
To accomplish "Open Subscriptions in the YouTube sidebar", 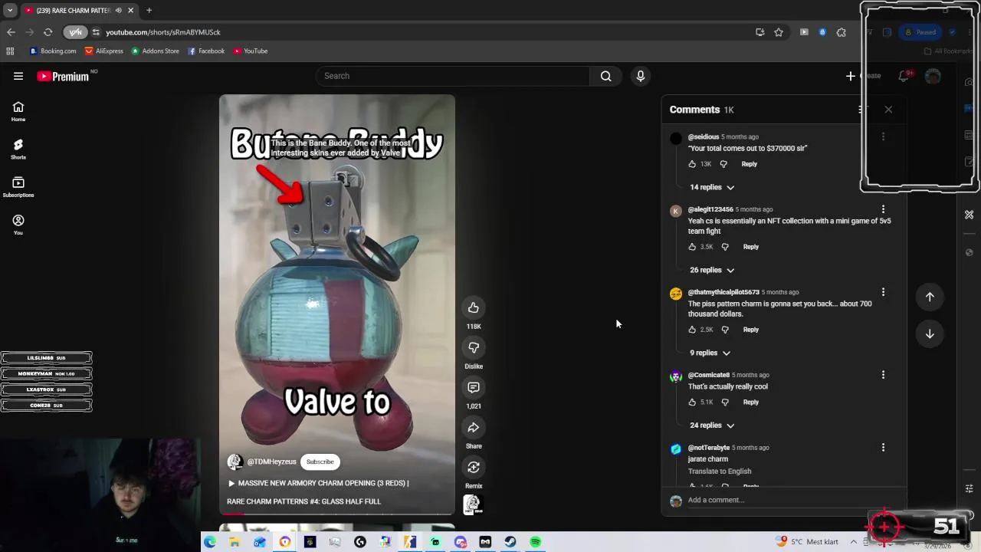I will pyautogui.click(x=18, y=187).
